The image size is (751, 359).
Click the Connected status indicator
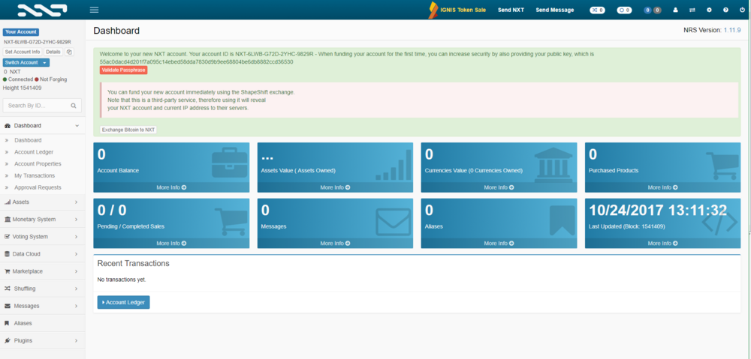coord(18,79)
